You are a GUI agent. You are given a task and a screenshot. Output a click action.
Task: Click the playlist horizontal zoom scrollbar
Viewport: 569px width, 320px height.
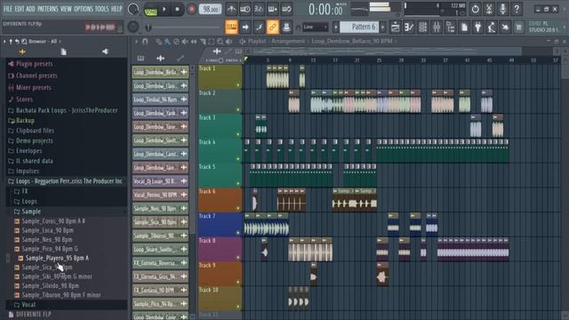pos(388,52)
